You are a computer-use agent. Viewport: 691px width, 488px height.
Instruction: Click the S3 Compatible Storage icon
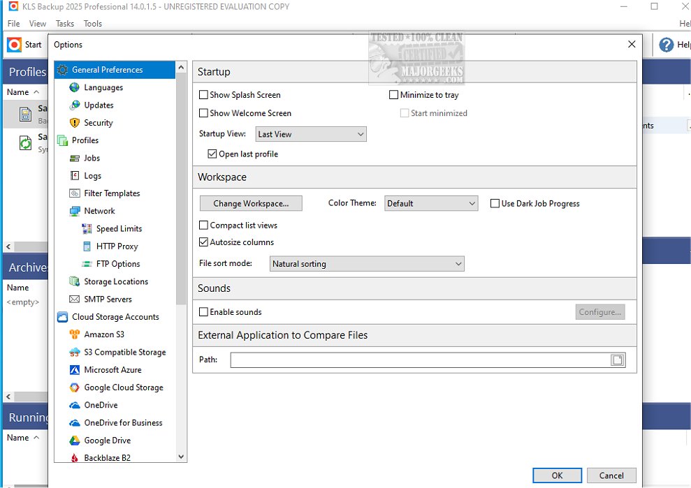[x=75, y=352]
